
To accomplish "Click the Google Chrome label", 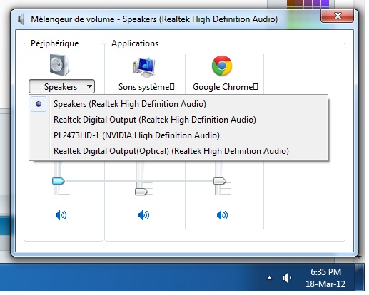I will (225, 87).
